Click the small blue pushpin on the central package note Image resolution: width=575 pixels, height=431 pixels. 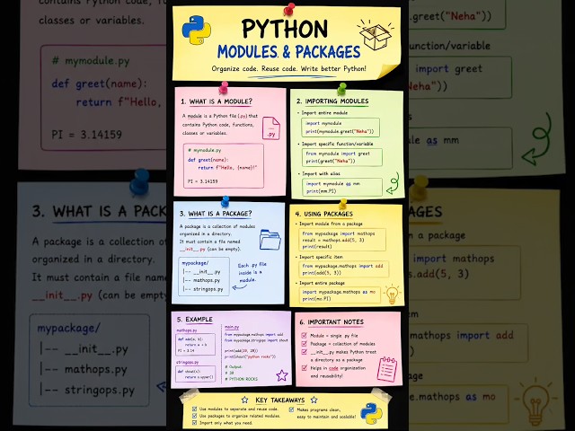[226, 201]
